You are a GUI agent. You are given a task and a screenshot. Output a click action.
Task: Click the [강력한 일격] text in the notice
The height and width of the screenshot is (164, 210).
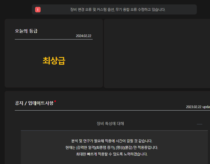click(x=86, y=148)
